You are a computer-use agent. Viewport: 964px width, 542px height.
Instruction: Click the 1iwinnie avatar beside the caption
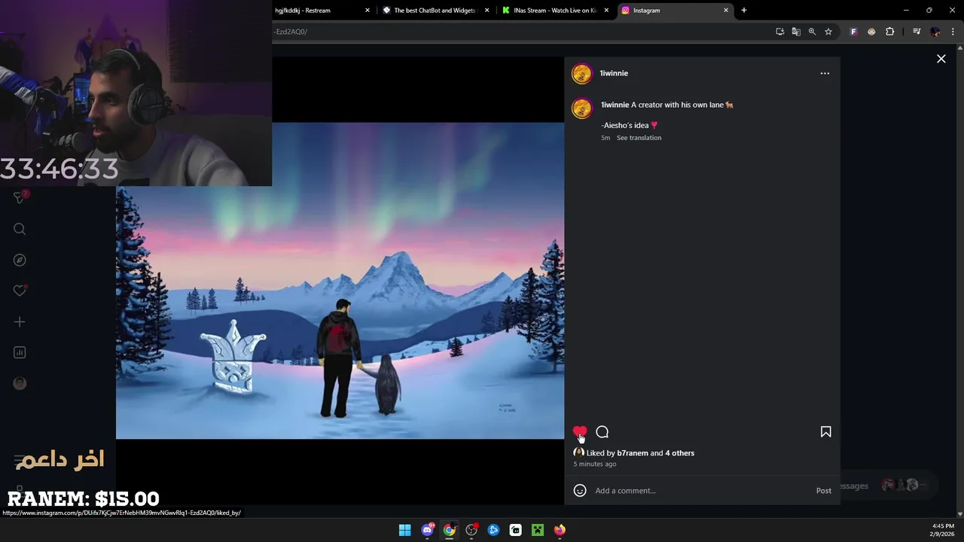(x=581, y=108)
